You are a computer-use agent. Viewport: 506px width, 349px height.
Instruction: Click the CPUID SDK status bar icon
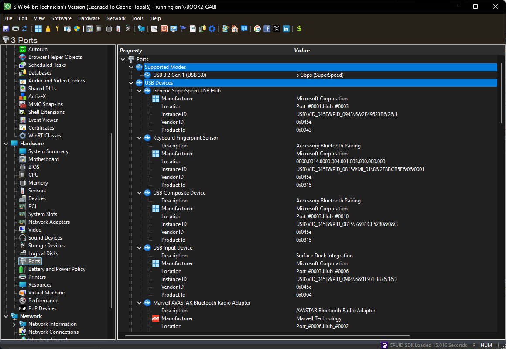coord(384,345)
